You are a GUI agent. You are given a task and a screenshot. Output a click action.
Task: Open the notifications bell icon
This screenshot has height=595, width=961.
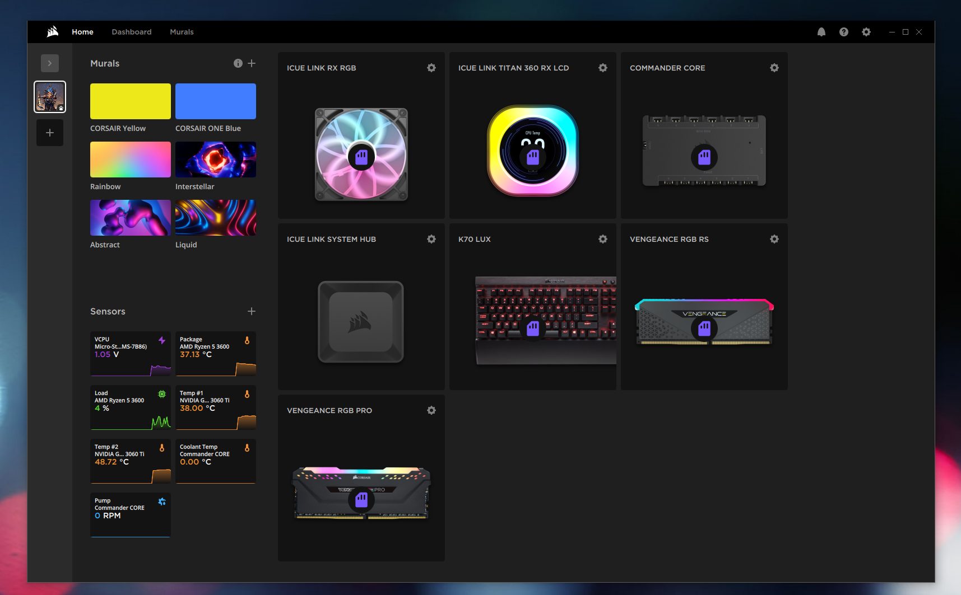821,32
